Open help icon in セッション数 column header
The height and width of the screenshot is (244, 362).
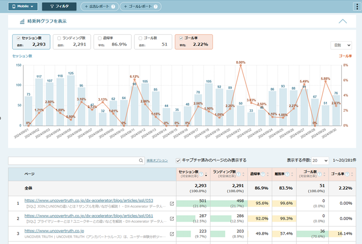[201, 174]
